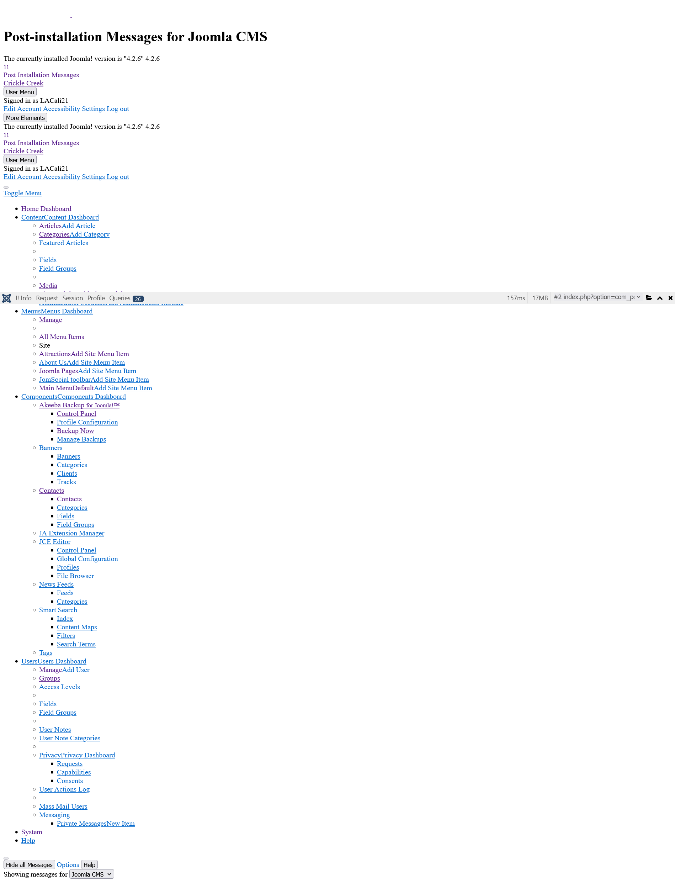Image resolution: width=675 pixels, height=894 pixels.
Task: Open the privacy Capabilities link
Action: coord(74,772)
